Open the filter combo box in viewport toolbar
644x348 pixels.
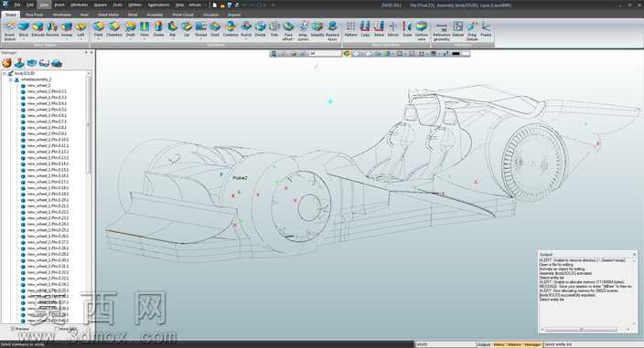[x=326, y=54]
